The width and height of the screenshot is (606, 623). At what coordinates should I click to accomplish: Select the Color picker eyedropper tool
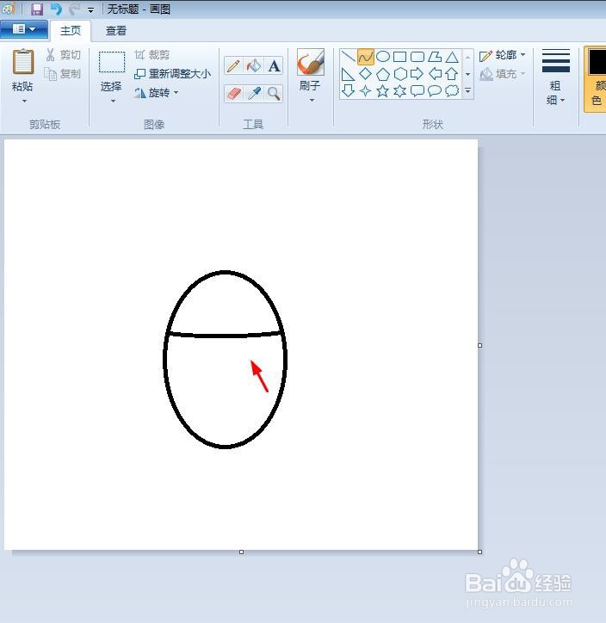254,94
